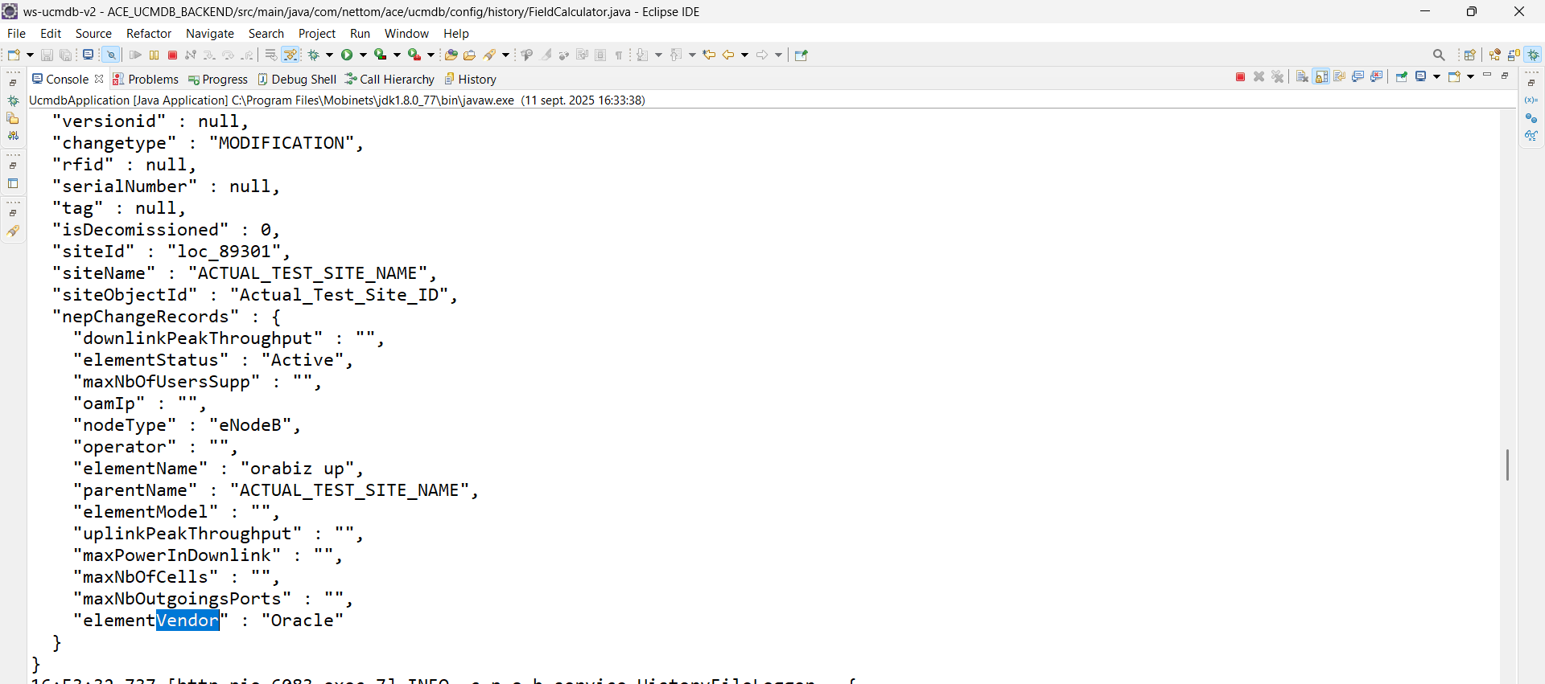1545x684 pixels.
Task: Close the Console view tab
Action: (x=99, y=79)
